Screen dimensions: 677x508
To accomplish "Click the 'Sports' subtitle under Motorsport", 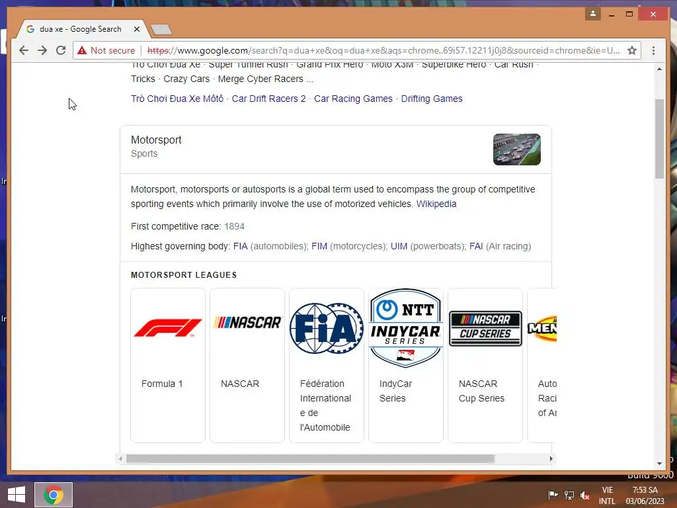I will (144, 153).
